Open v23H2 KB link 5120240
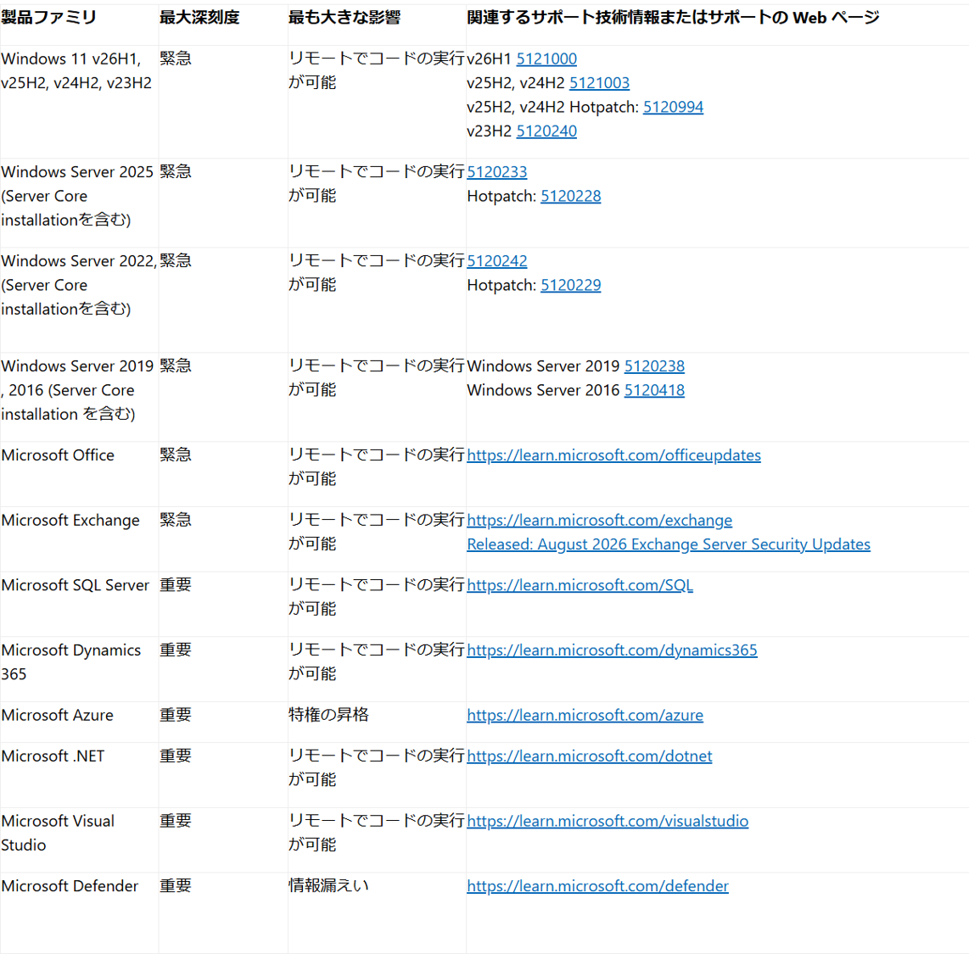 click(x=546, y=131)
